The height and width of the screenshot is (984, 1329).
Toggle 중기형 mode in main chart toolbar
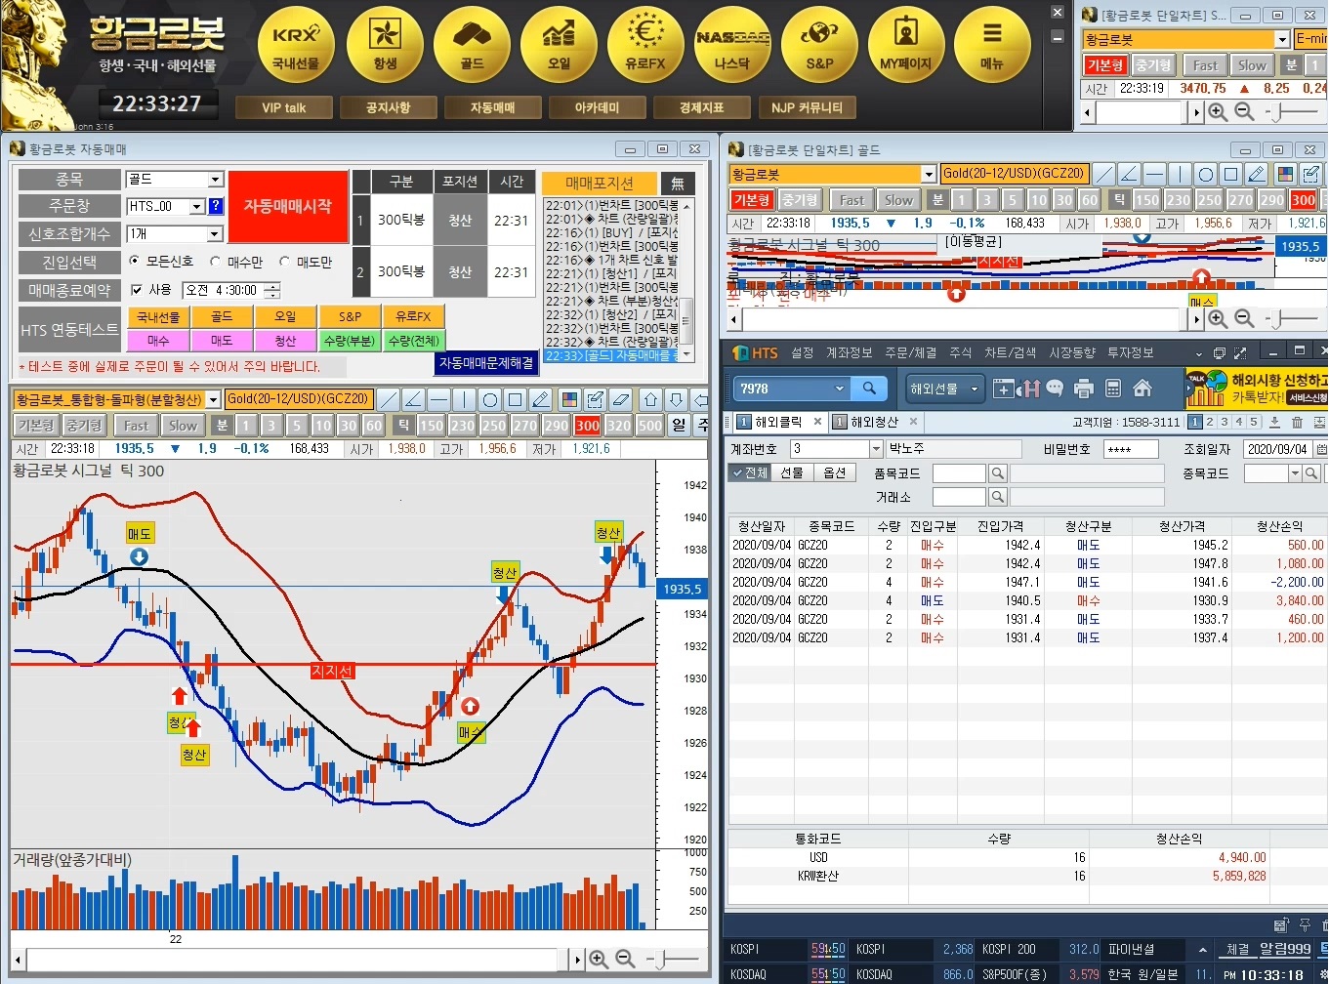84,426
